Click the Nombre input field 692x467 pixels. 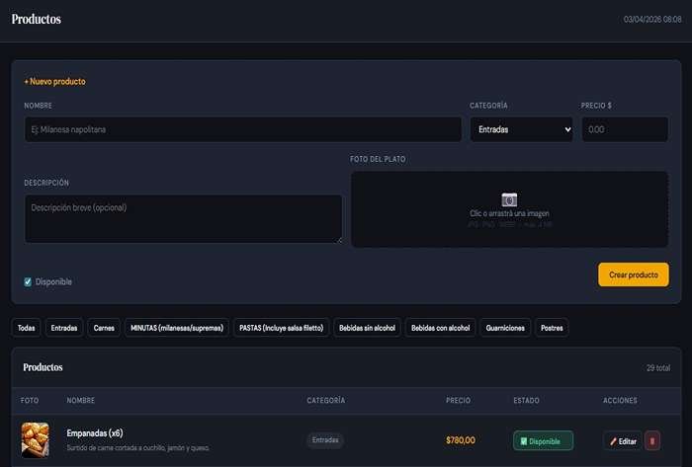[x=242, y=129]
